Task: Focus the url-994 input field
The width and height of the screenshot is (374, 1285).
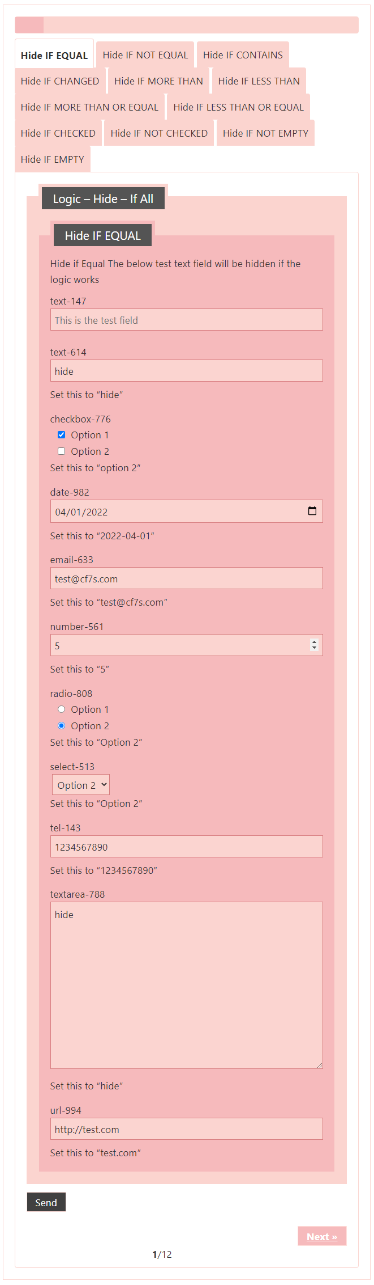Action: pos(187,1129)
